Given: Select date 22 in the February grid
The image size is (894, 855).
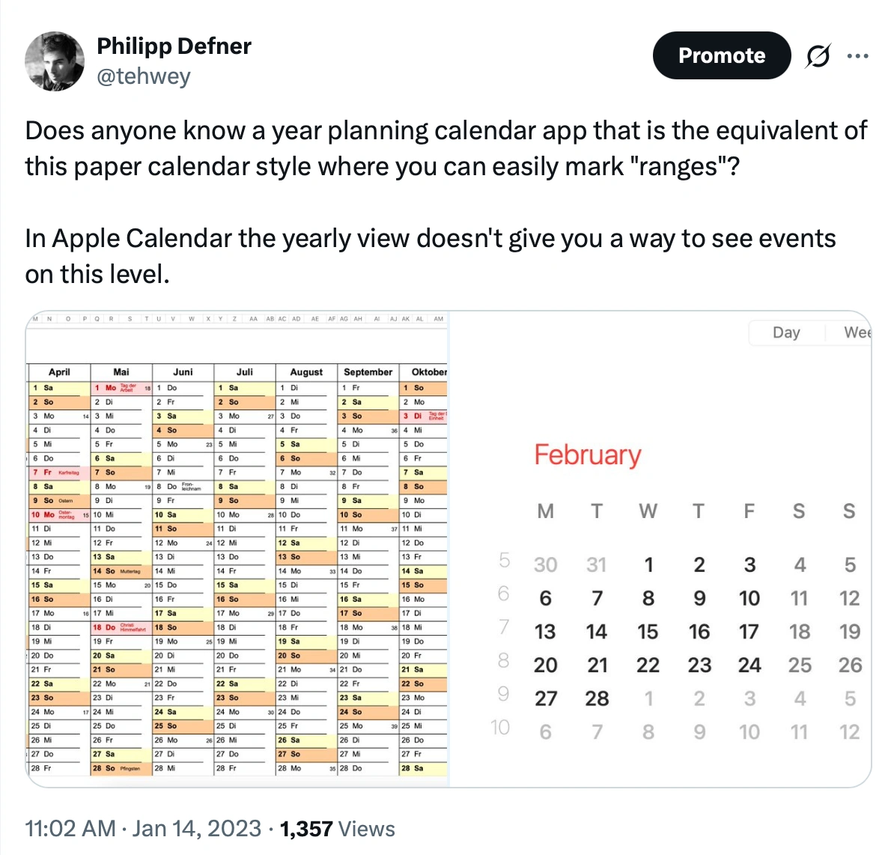Looking at the screenshot, I should [648, 665].
